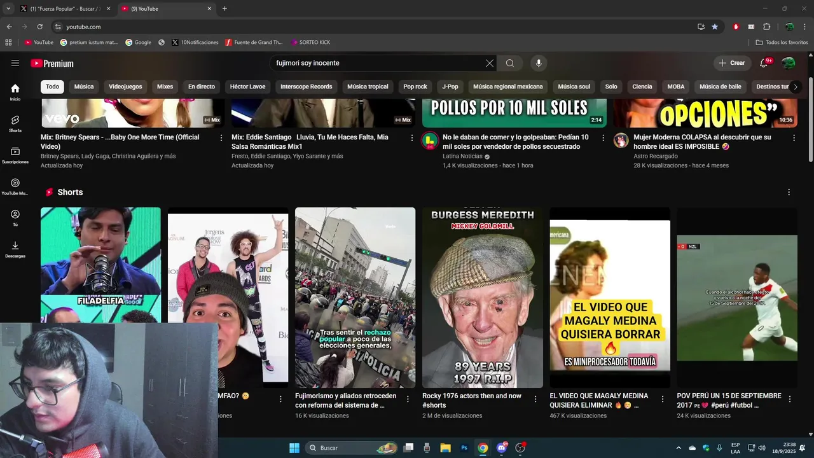Open Descargas in the sidebar

pyautogui.click(x=15, y=249)
